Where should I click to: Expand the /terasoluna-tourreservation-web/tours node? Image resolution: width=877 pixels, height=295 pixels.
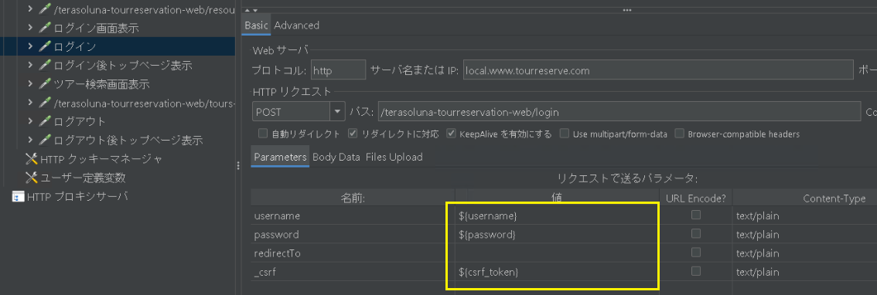[31, 103]
